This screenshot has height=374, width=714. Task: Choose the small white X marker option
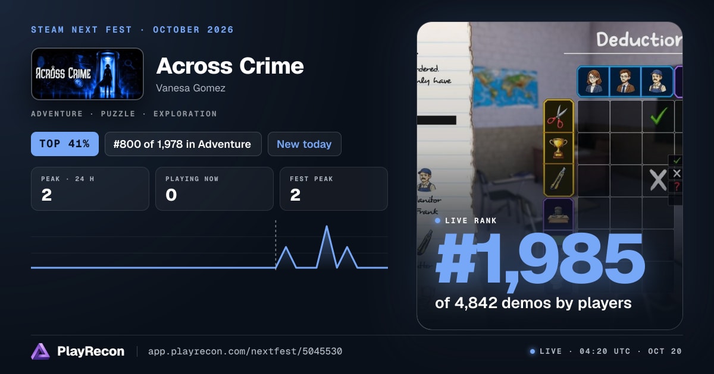(x=677, y=173)
